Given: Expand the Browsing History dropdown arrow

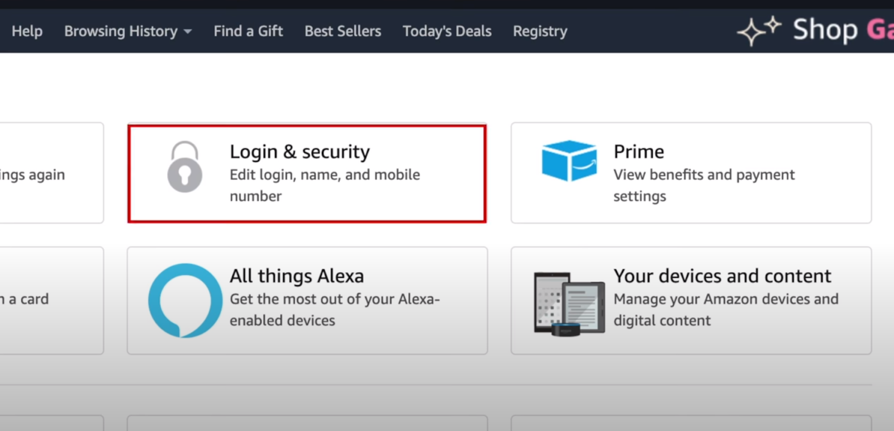Looking at the screenshot, I should [188, 32].
